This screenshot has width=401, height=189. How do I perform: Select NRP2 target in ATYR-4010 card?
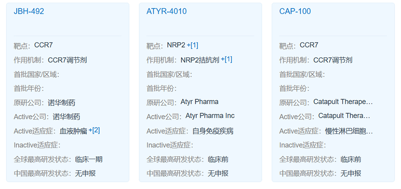point(176,45)
